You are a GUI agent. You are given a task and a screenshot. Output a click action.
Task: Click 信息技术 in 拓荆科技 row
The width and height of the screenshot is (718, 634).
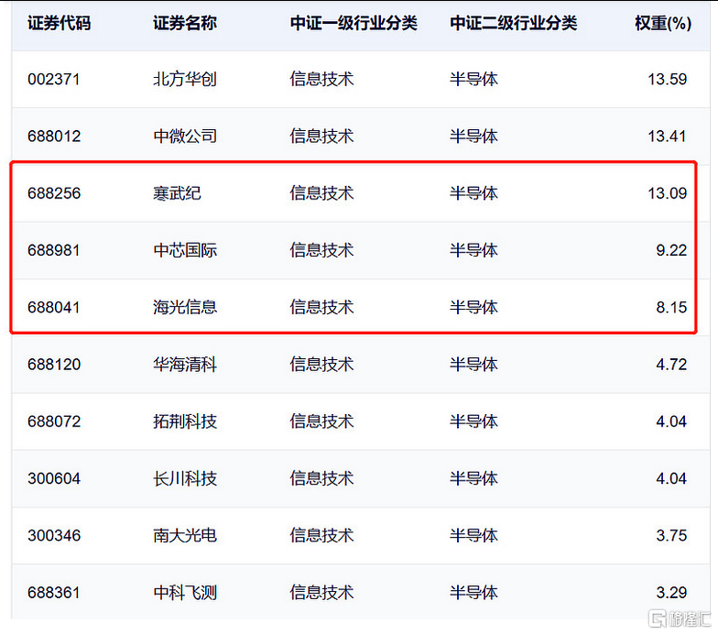[x=322, y=421]
